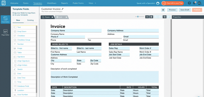Open the help question mark icon
204x97 pixels.
190,3
